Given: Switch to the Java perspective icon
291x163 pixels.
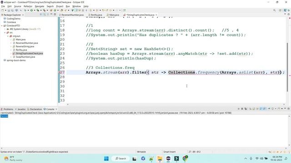Looking at the screenshot, I should point(285,10).
